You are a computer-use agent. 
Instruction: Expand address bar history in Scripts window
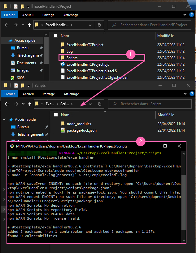point(90,104)
